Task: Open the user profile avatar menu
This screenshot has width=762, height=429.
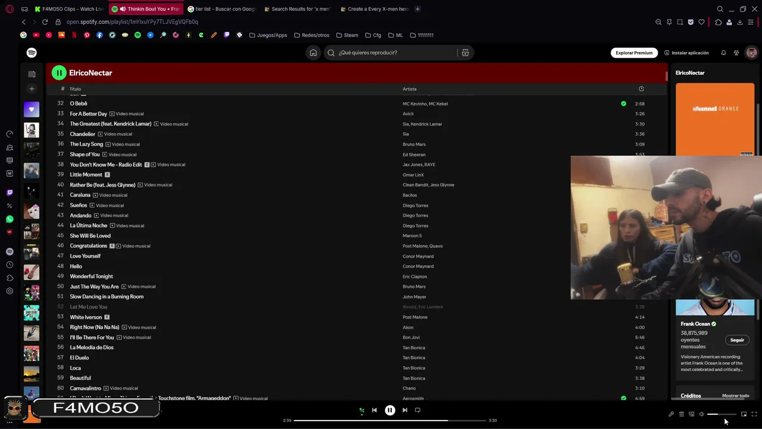Action: pos(751,53)
